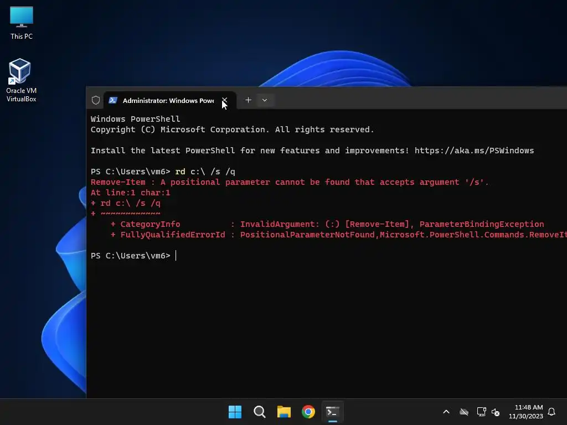
Task: Expand the new tab profile dropdown
Action: [x=265, y=100]
